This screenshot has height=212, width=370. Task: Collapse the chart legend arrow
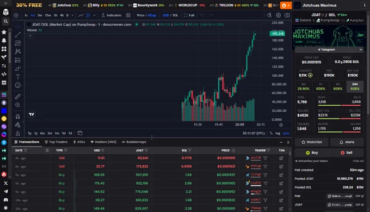pos(30,36)
